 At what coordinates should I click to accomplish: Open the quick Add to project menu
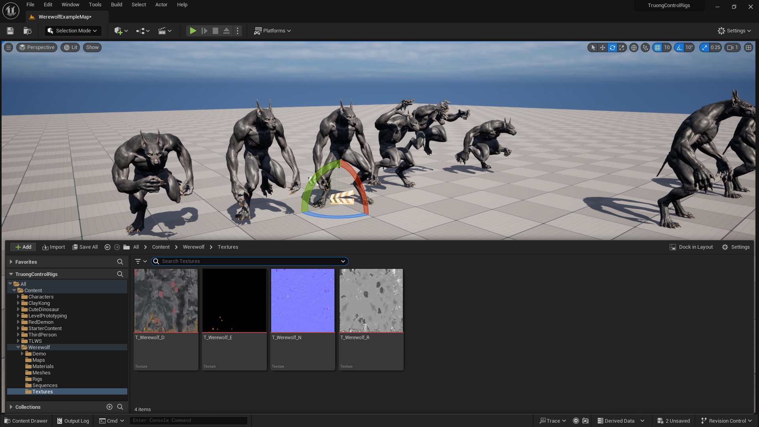(121, 31)
